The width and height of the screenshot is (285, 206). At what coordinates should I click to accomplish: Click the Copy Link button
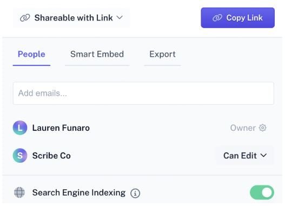tap(238, 18)
